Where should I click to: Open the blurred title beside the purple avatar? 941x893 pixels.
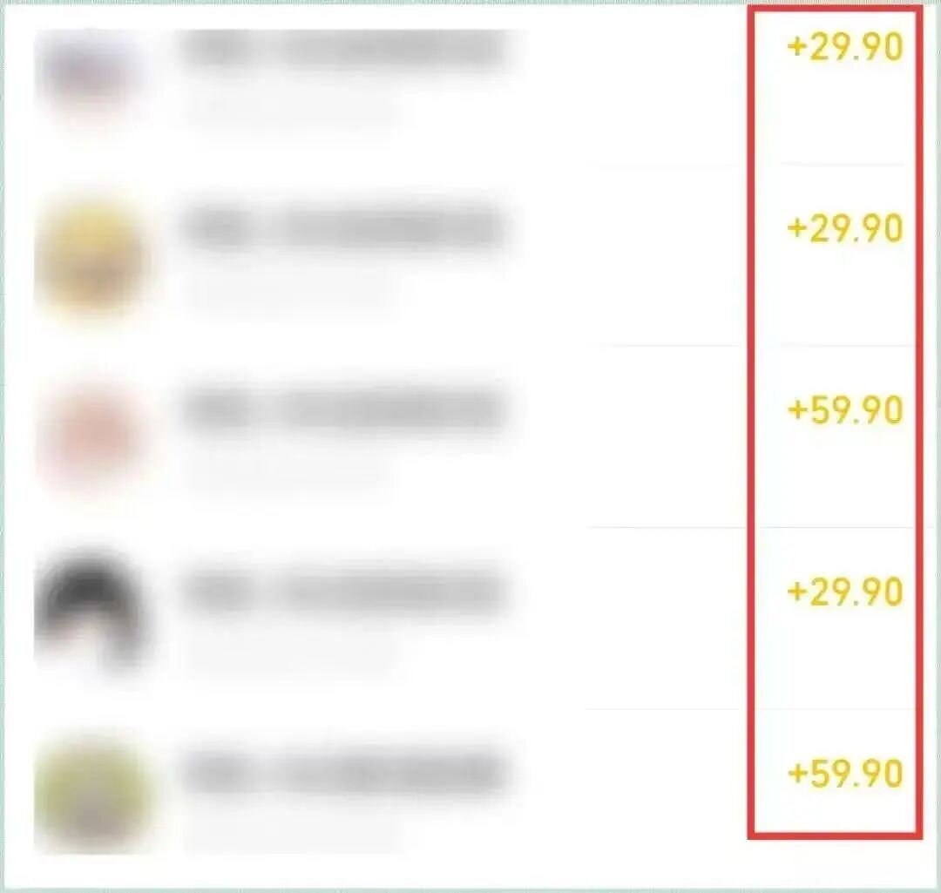click(x=345, y=48)
